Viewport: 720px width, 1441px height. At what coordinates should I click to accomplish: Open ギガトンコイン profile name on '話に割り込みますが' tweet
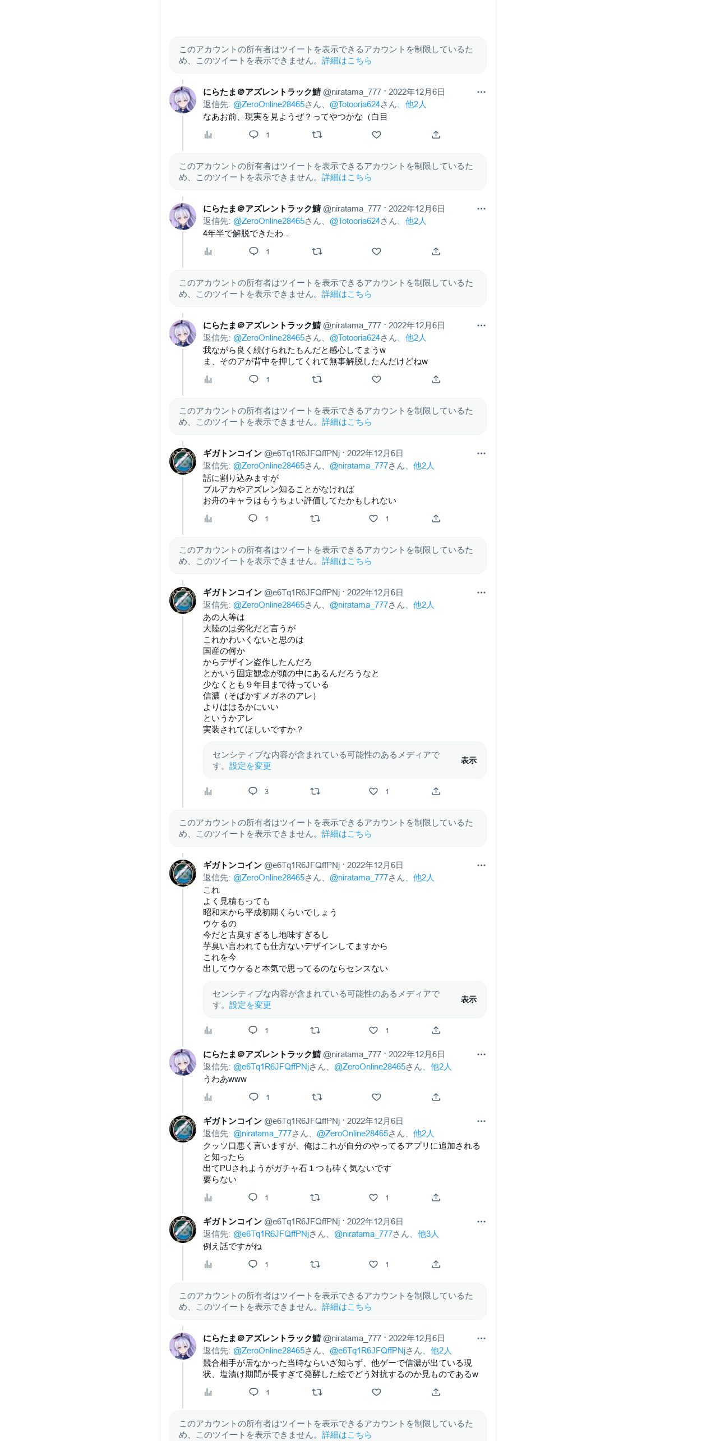[x=232, y=453]
